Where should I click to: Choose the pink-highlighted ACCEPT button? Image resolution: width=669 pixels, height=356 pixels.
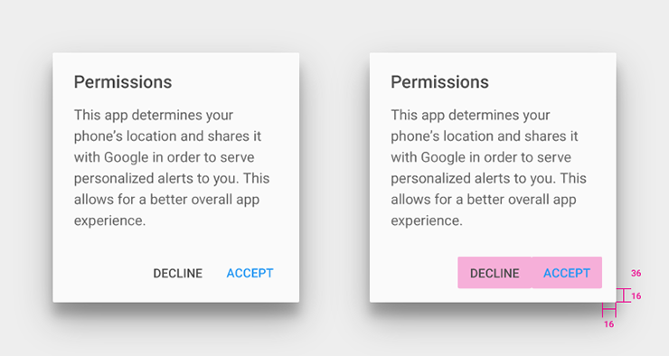(567, 273)
